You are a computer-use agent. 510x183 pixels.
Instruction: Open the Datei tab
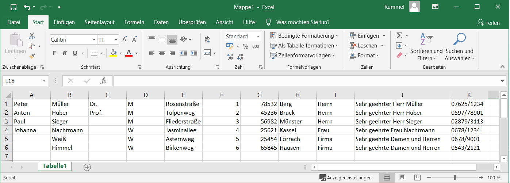(x=14, y=22)
